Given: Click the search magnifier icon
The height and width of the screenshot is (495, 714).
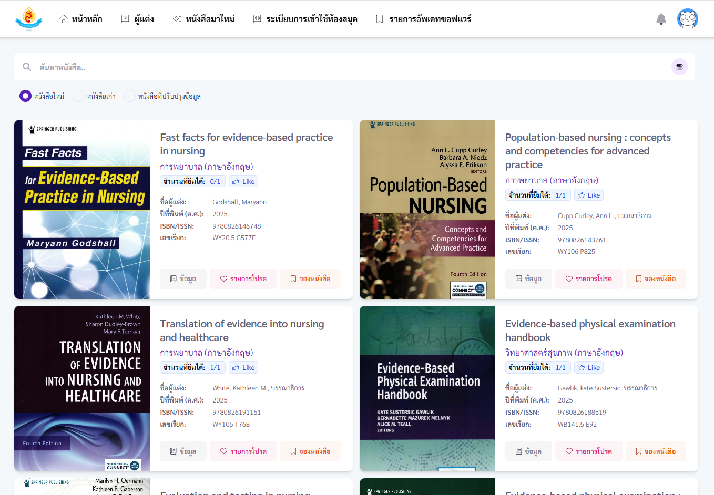Looking at the screenshot, I should pyautogui.click(x=27, y=67).
